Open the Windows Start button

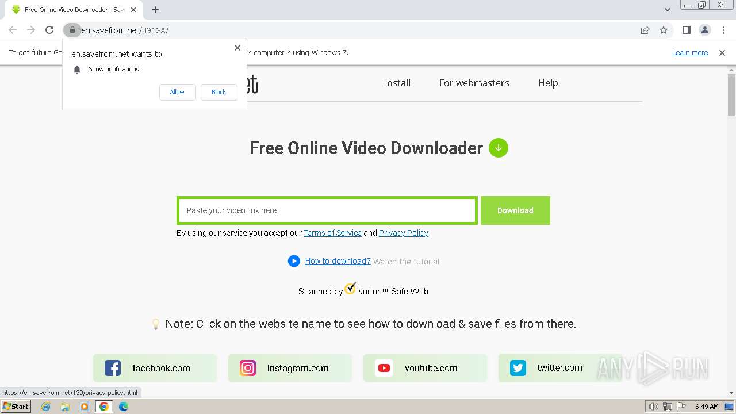coord(16,406)
